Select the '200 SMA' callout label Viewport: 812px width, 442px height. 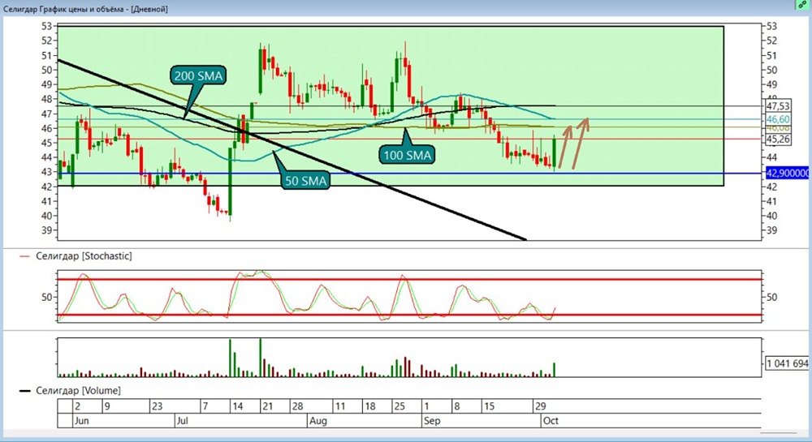pos(198,76)
